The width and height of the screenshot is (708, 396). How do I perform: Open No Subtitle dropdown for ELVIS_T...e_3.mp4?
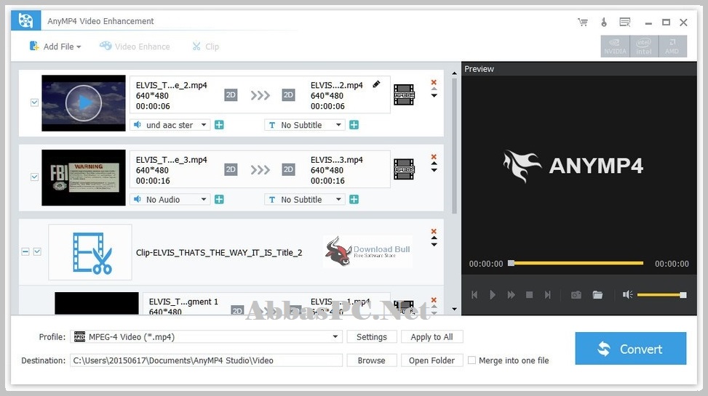coord(305,199)
